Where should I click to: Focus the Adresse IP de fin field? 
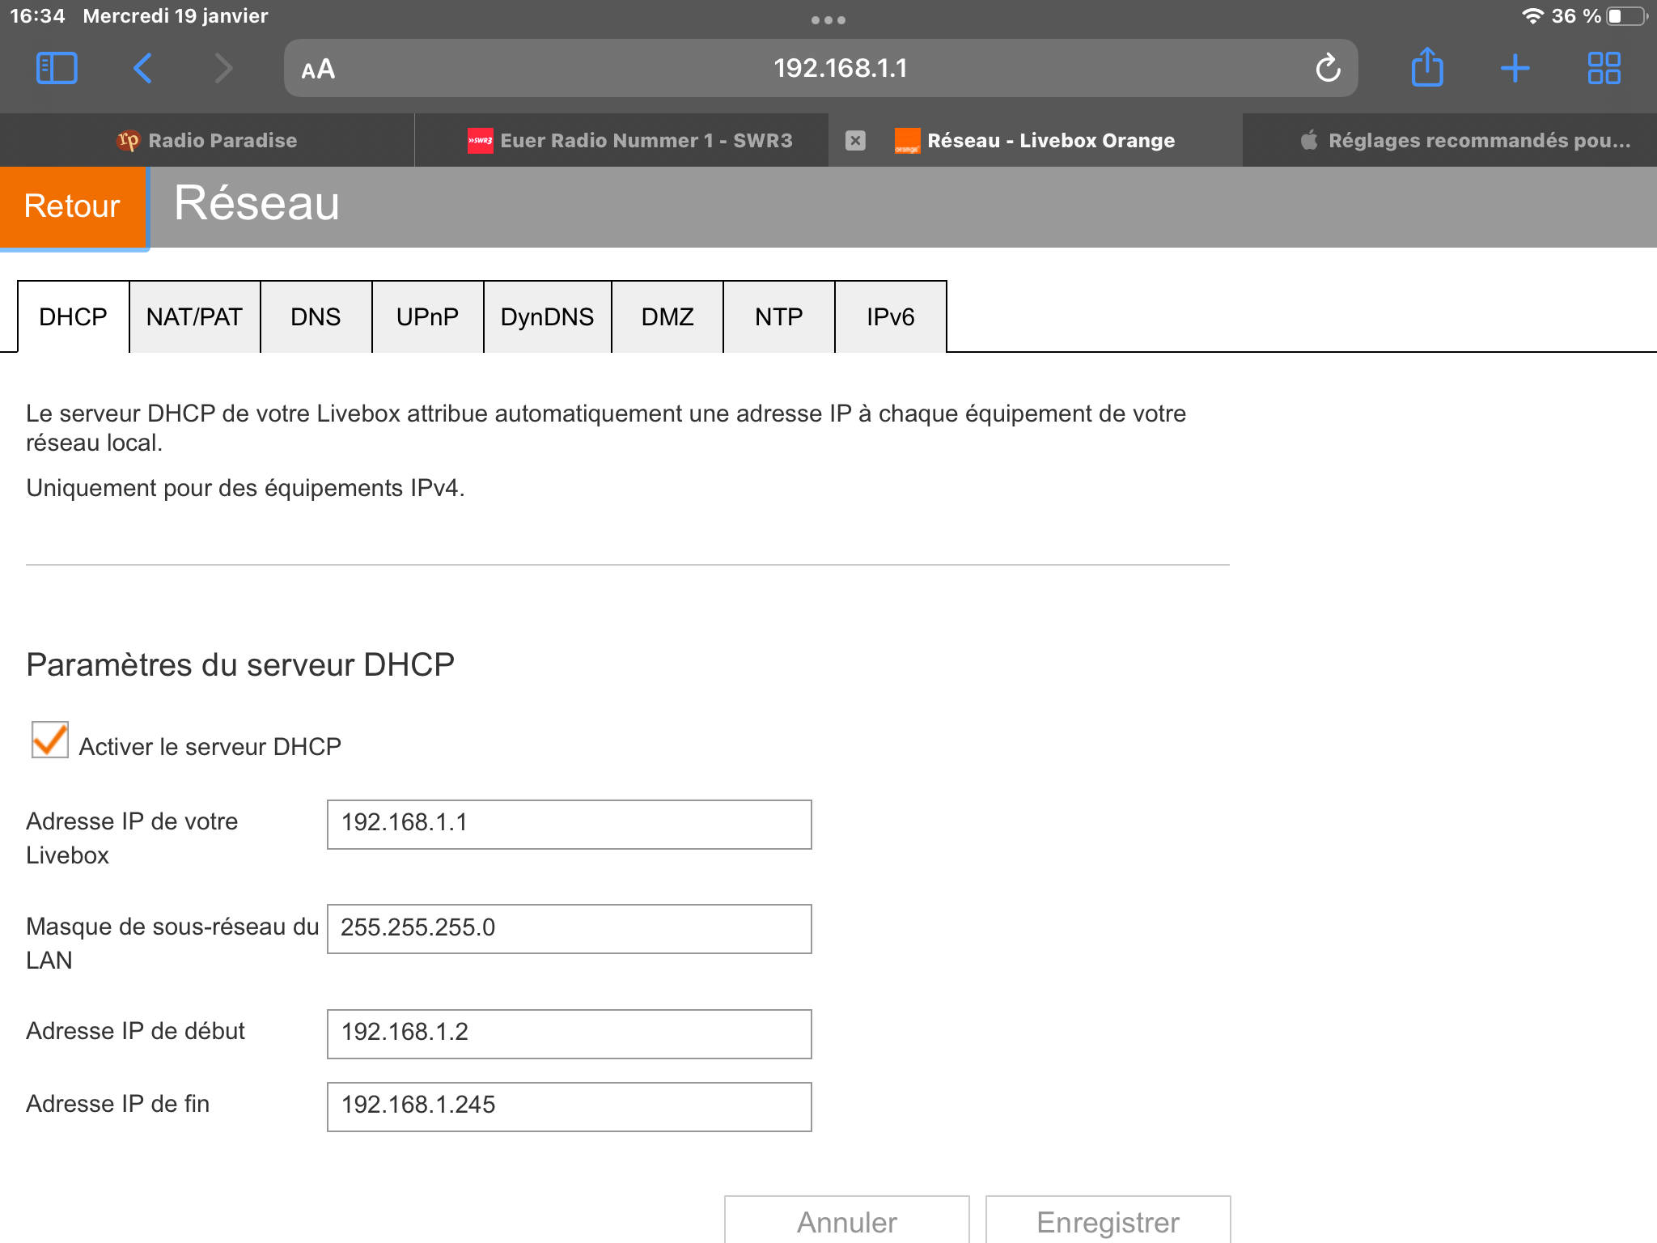pos(569,1106)
